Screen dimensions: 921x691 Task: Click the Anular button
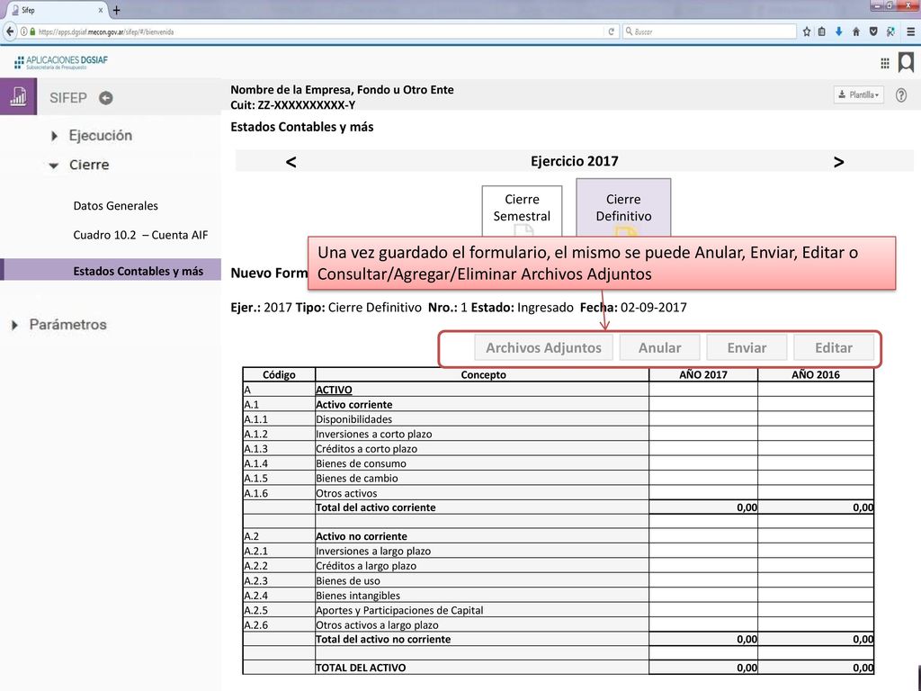coord(659,348)
